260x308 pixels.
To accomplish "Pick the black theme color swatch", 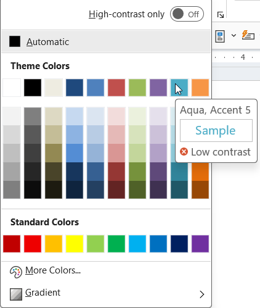I will 33,88.
